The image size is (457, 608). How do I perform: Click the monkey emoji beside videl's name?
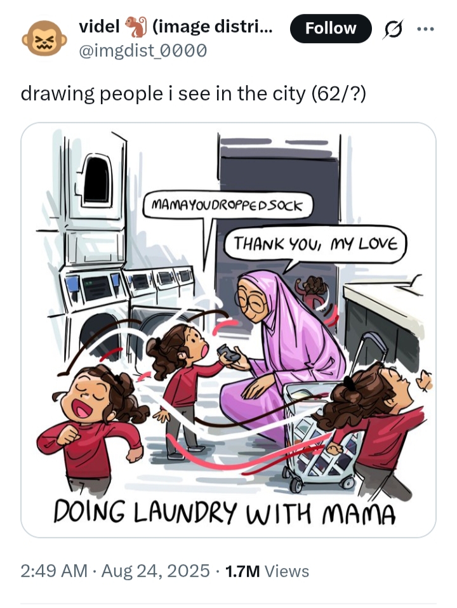pos(135,27)
